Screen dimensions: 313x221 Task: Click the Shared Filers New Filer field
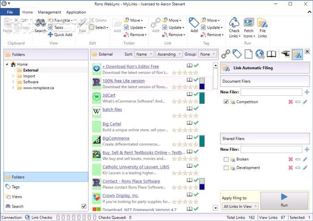pyautogui.click(x=271, y=149)
